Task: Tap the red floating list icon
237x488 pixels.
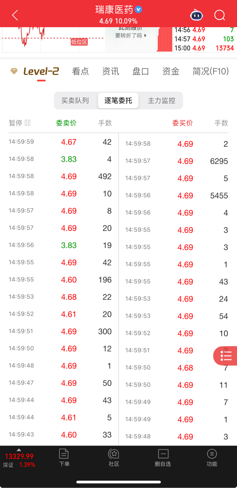Action: 226,356
